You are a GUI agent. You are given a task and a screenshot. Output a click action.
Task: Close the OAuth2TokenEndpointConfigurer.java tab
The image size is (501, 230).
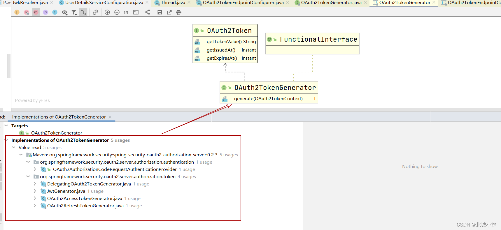click(288, 3)
